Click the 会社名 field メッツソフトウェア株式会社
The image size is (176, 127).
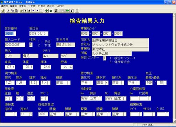coord(120,45)
